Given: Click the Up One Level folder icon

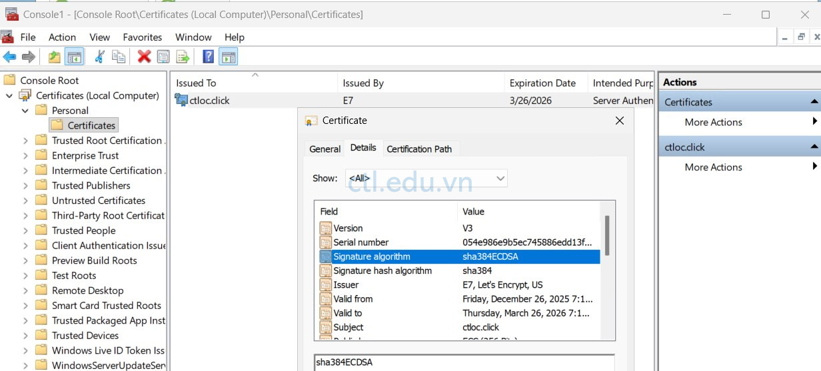Looking at the screenshot, I should [x=55, y=57].
